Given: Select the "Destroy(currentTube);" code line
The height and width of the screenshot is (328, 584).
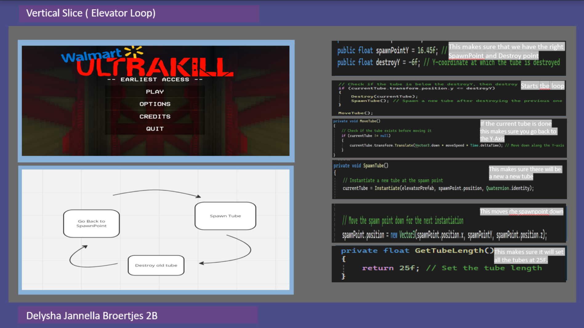Looking at the screenshot, I should point(384,96).
